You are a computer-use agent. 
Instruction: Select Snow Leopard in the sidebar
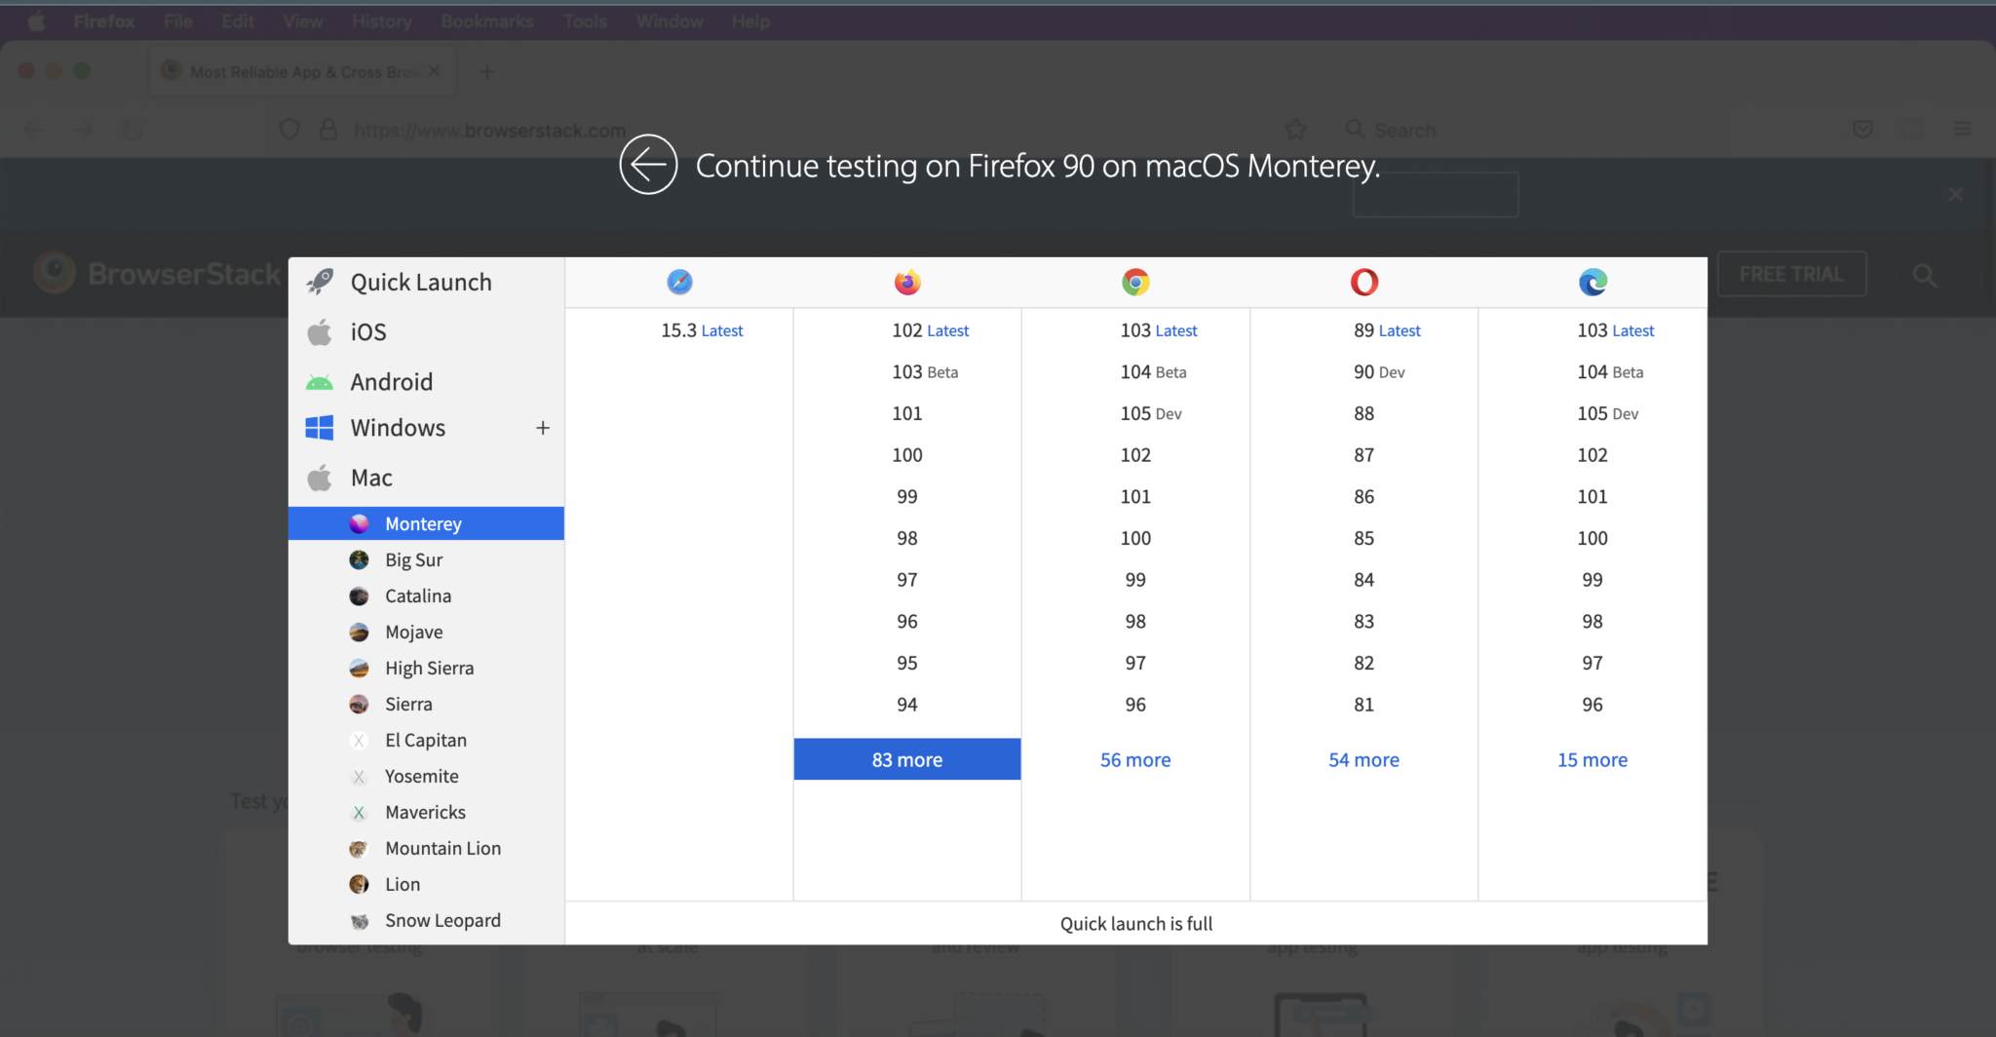[442, 920]
